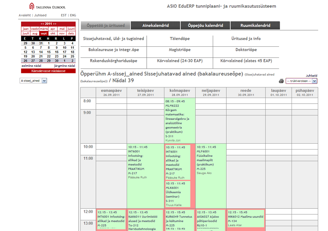Open Kõrvalained (alates 45 EAP) category

coord(246,61)
